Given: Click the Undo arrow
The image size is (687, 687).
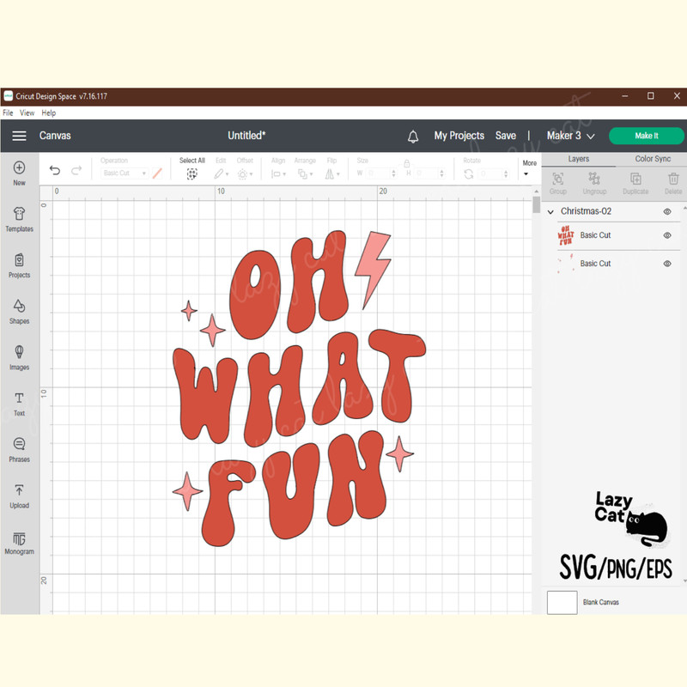Looking at the screenshot, I should [x=55, y=172].
